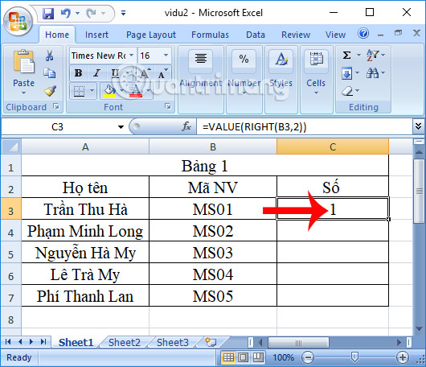
Task: Switch to the Insert tab
Action: pos(96,35)
